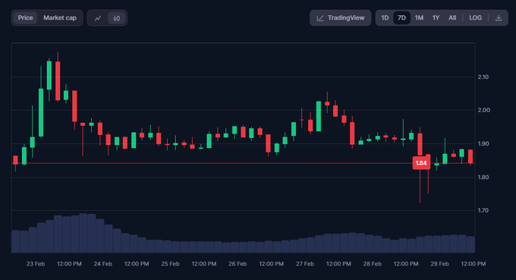Click the 1.80 price axis label
This screenshot has width=516, height=280.
pyautogui.click(x=483, y=178)
